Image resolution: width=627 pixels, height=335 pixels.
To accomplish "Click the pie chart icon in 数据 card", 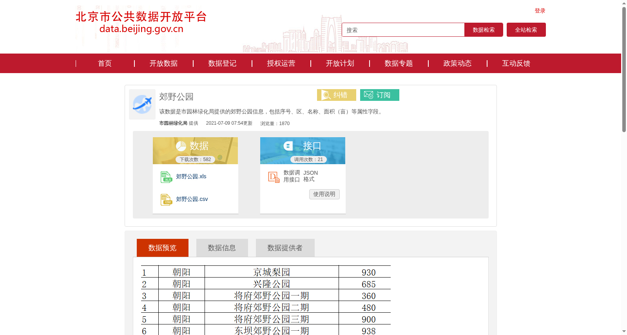I will point(181,146).
